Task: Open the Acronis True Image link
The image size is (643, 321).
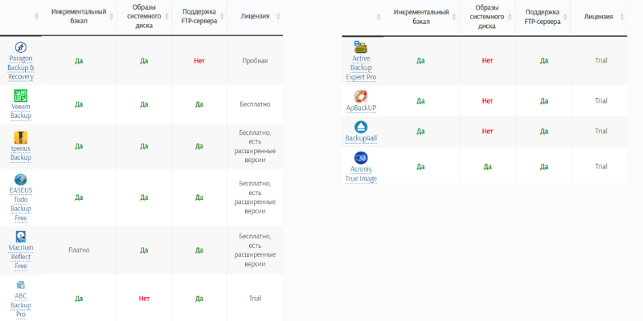Action: [361, 173]
